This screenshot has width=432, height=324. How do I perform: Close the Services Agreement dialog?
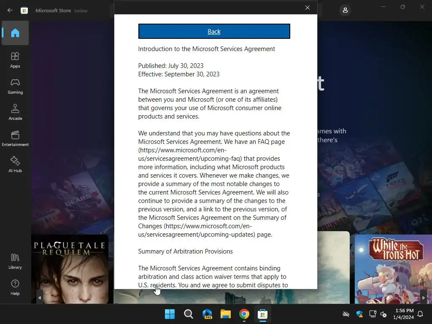(308, 8)
